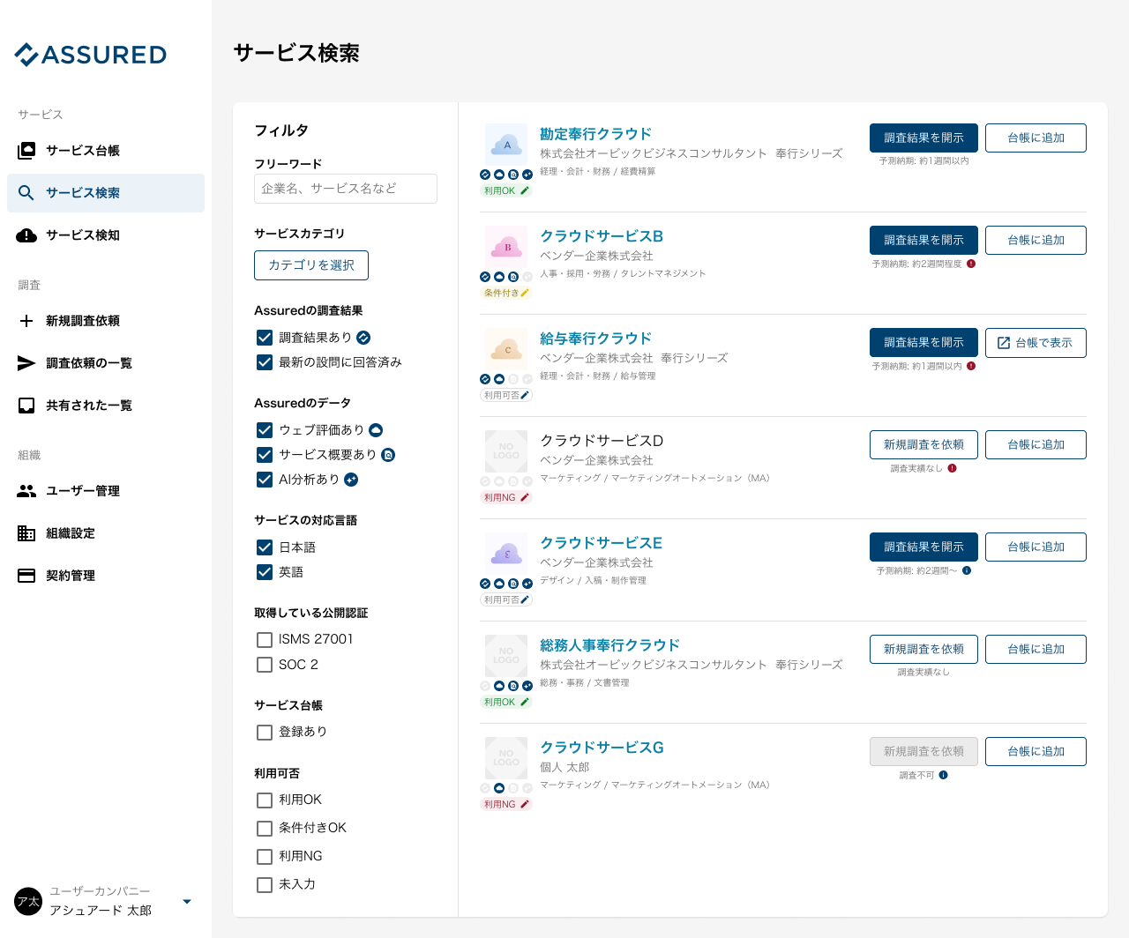Check 未入力 filter checkbox
Image resolution: width=1129 pixels, height=938 pixels.
pos(265,885)
